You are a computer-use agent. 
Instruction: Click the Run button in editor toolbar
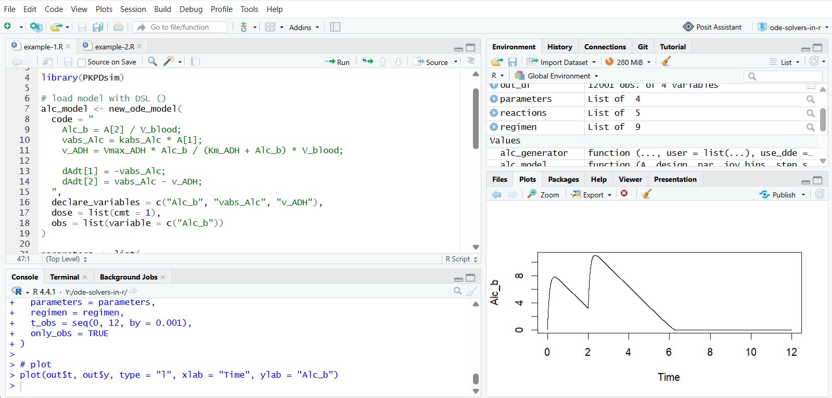pyautogui.click(x=337, y=62)
